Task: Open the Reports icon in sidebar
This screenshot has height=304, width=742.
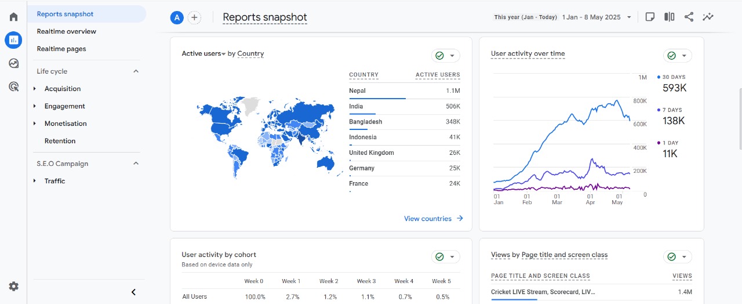Action: click(13, 40)
